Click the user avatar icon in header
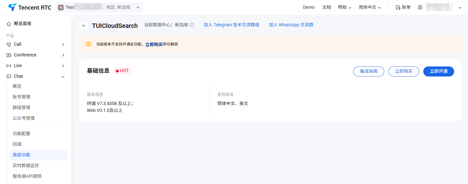 [420, 7]
